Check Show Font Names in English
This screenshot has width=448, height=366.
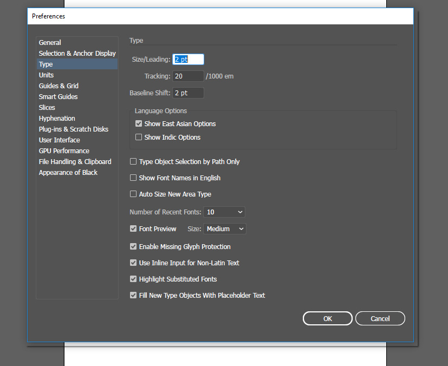[133, 178]
